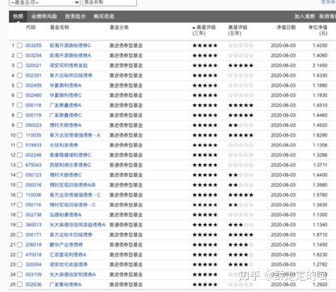Click the two-star five-year rating for 050023

(x=241, y=125)
